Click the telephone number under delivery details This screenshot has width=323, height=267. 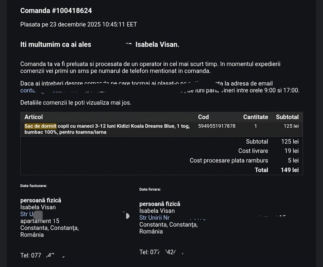coord(161,252)
